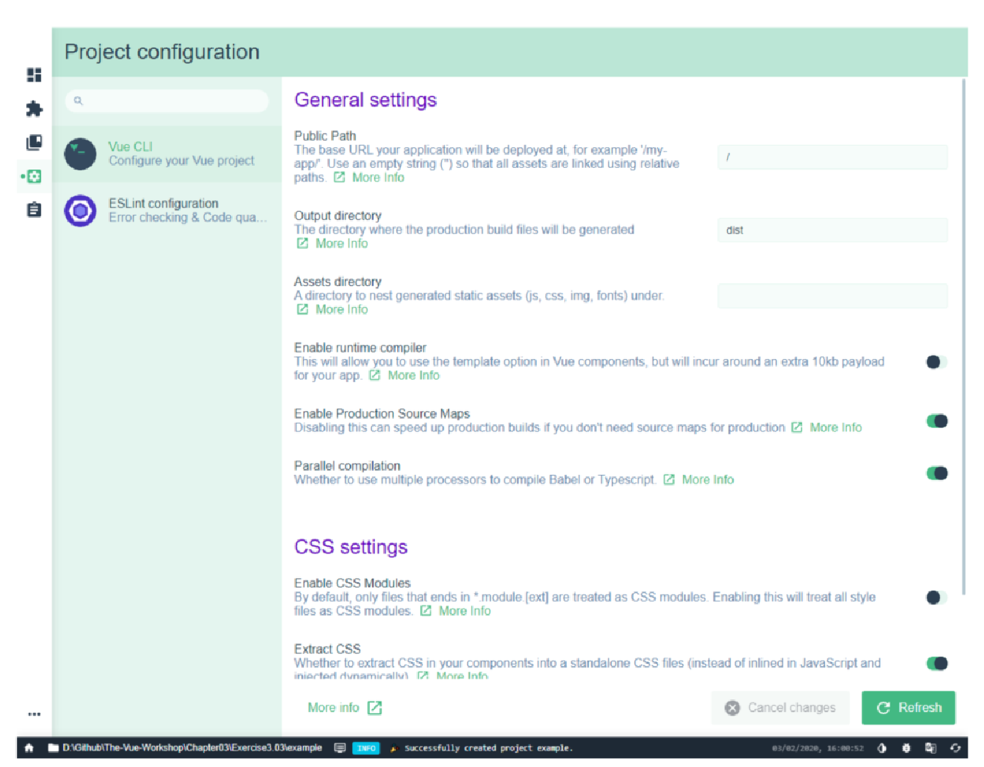Image resolution: width=984 pixels, height=767 pixels.
Task: Open the Dashboard icon in sidebar
Action: tap(34, 75)
